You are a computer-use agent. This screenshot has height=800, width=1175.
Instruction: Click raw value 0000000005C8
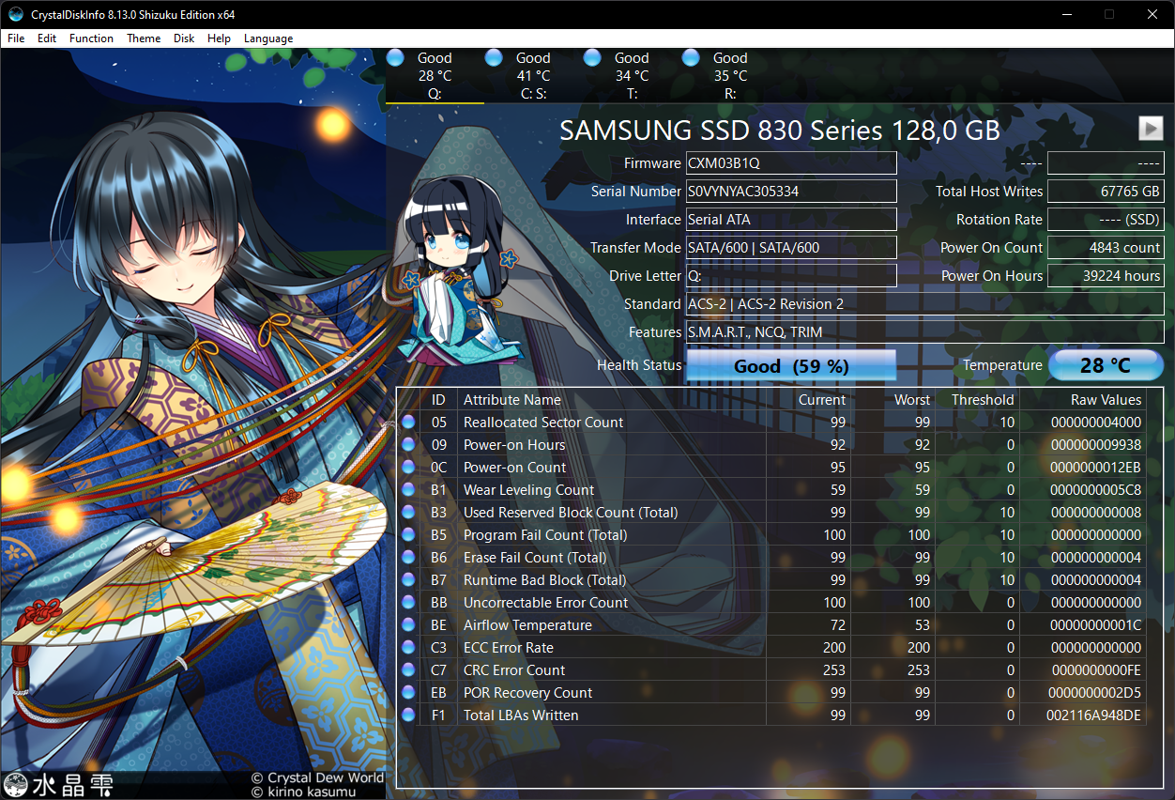pos(1096,490)
